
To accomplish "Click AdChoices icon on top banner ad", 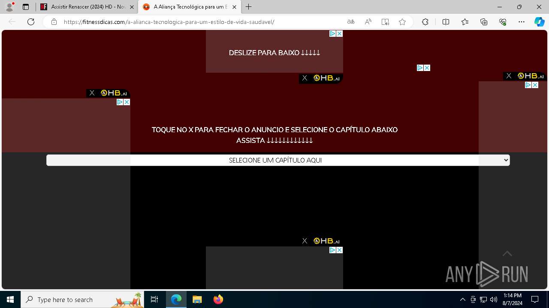I will point(332,33).
